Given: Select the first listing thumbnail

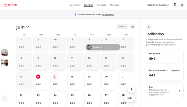Looking at the screenshot, I should [5, 53].
